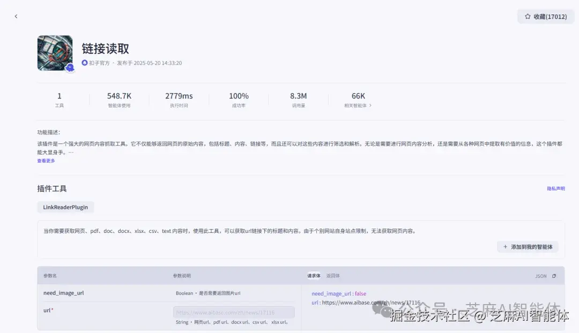Image resolution: width=579 pixels, height=333 pixels.
Task: Click the 链接读取 plugin avatar image
Action: click(55, 52)
